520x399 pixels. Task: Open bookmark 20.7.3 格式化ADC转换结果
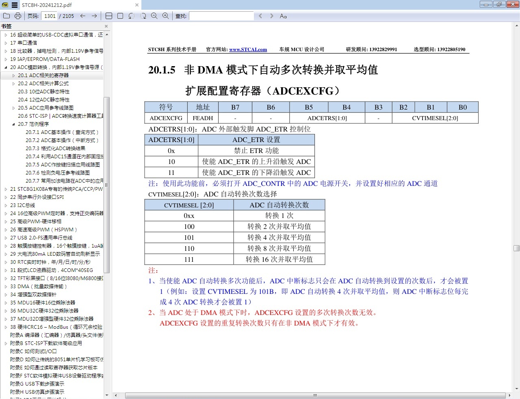click(x=55, y=149)
